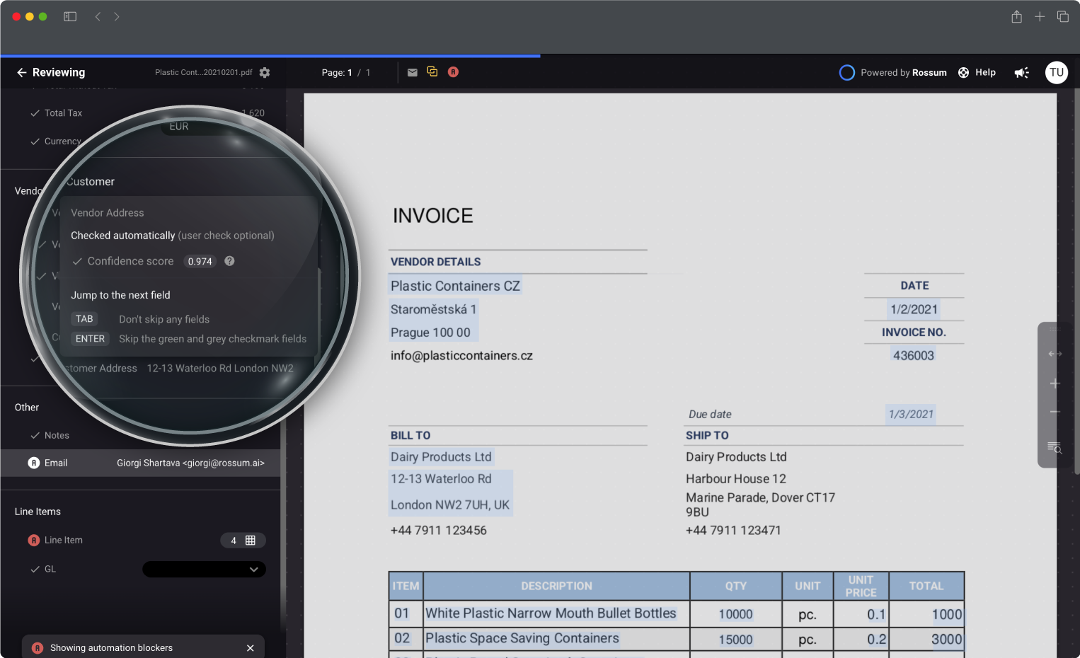The image size is (1080, 658).
Task: Click the yellow duplicate documents icon
Action: click(x=432, y=72)
